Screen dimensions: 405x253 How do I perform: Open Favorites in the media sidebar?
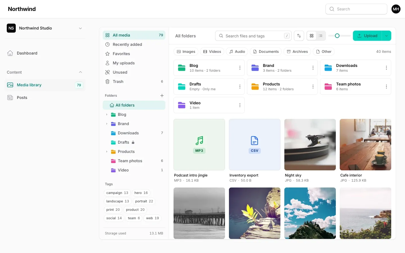pyautogui.click(x=134, y=54)
